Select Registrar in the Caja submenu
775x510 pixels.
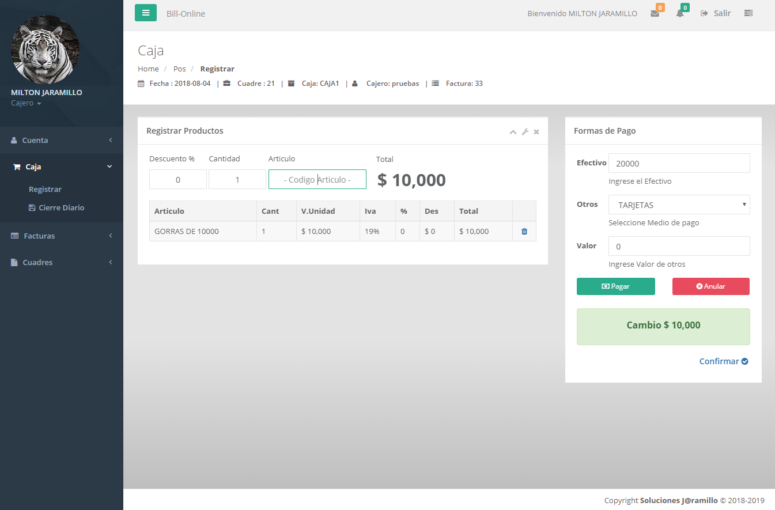[x=45, y=189]
